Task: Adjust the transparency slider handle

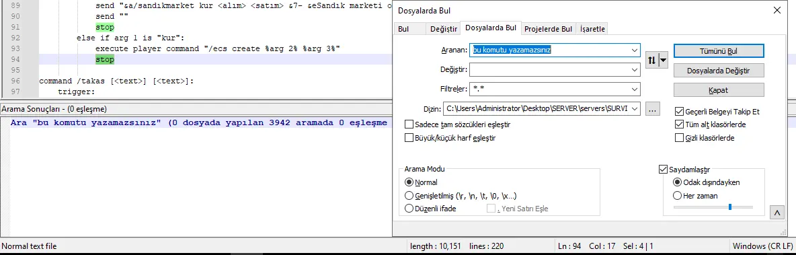Action: click(x=730, y=207)
